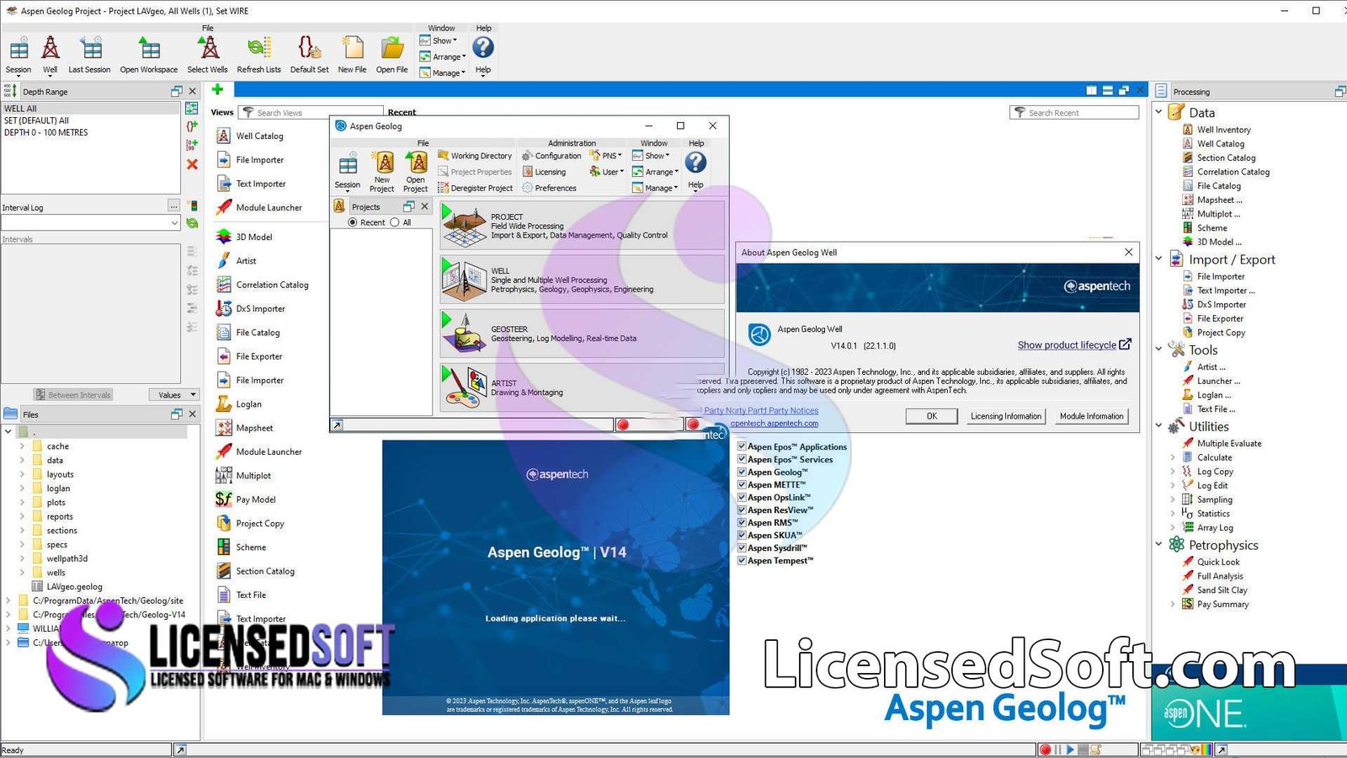Click Between Intervals button
The image size is (1347, 758).
click(x=72, y=395)
